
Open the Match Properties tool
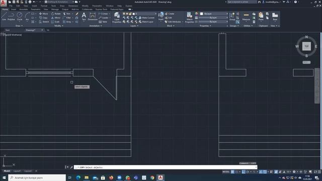click(189, 17)
